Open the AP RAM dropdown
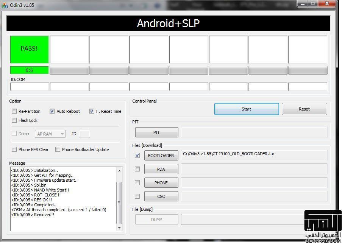Image resolution: width=342 pixels, height=243 pixels. [x=50, y=134]
